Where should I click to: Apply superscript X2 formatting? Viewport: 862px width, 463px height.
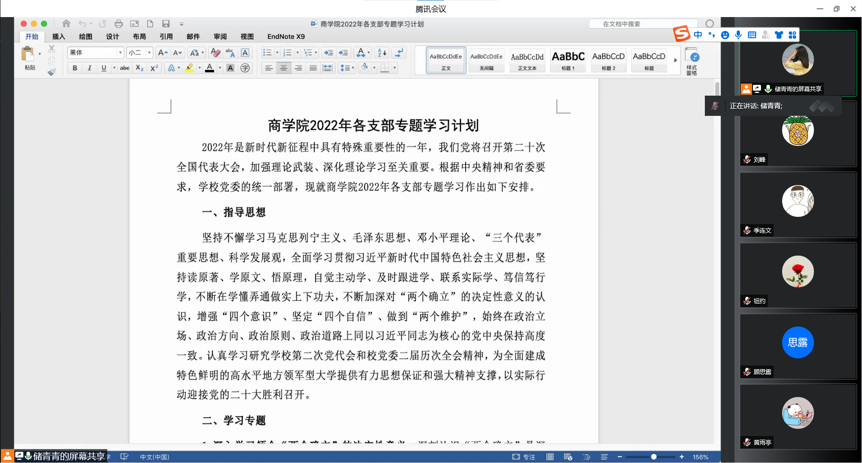click(154, 68)
